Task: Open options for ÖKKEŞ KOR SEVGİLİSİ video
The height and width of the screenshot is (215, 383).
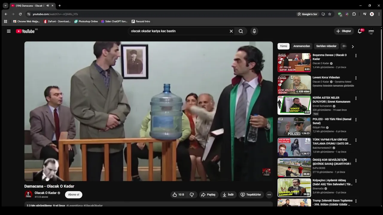Action: tap(356, 160)
